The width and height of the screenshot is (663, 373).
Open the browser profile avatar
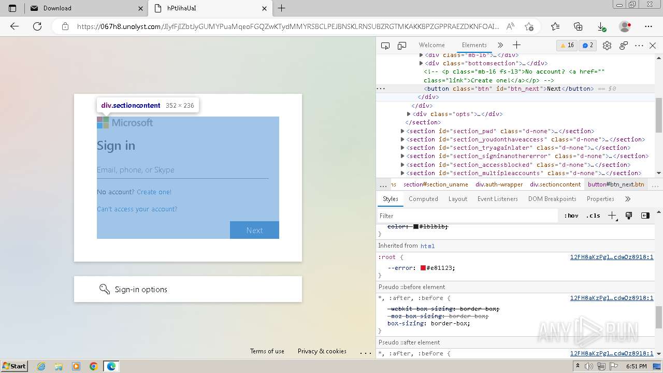[x=625, y=26]
